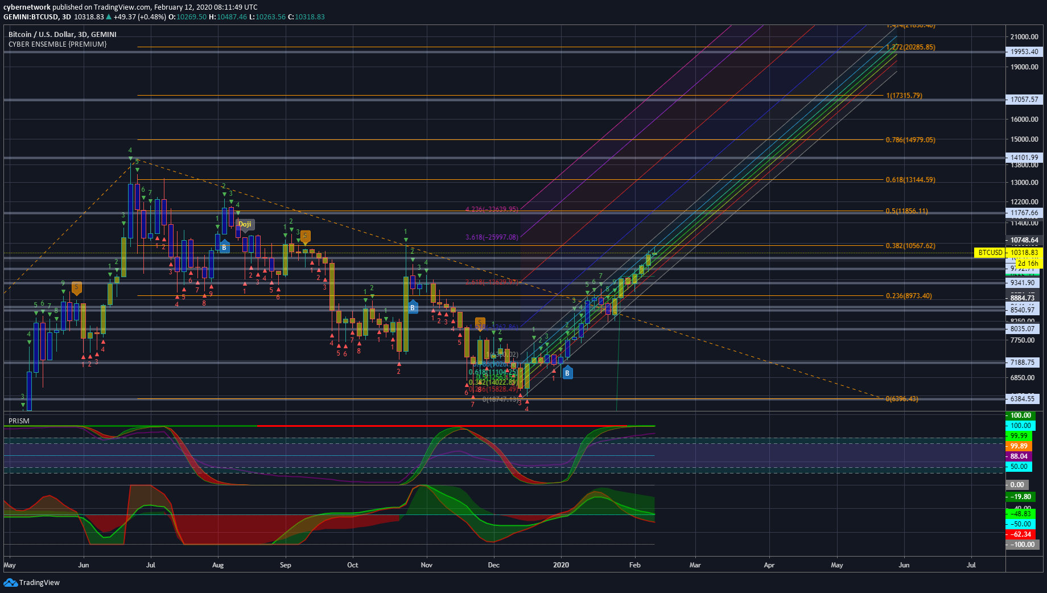Click the Apr label on the time axis
The width and height of the screenshot is (1047, 593).
769,565
